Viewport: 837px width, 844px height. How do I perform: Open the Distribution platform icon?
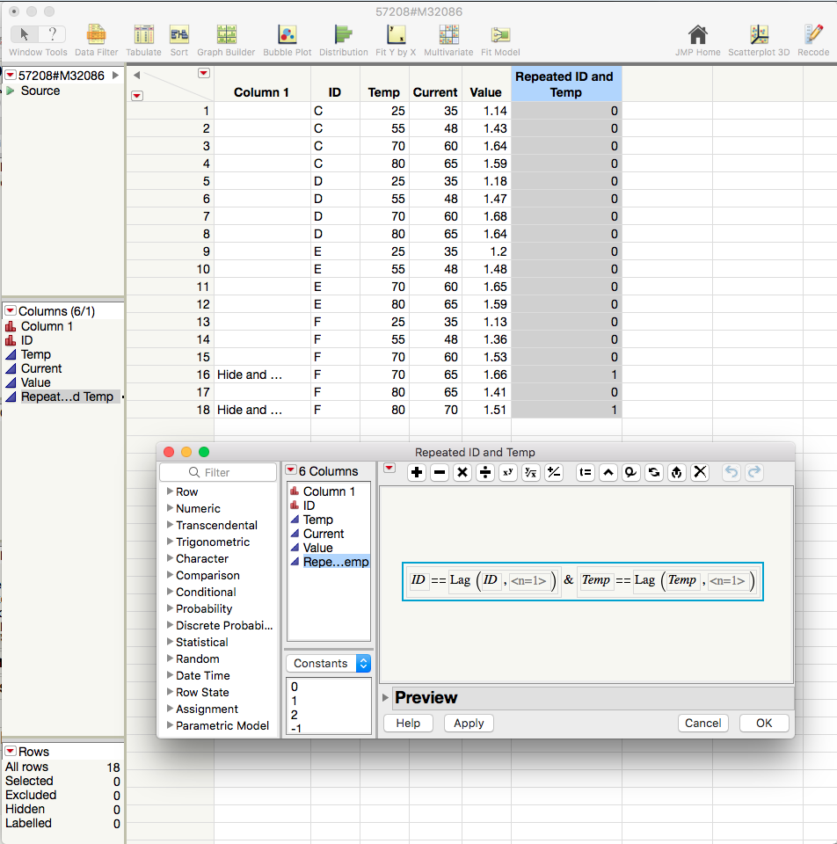tap(343, 35)
